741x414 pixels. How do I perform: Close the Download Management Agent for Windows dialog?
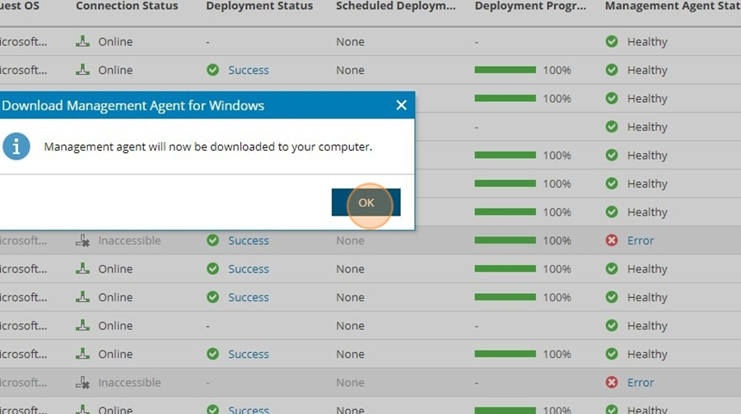click(401, 105)
